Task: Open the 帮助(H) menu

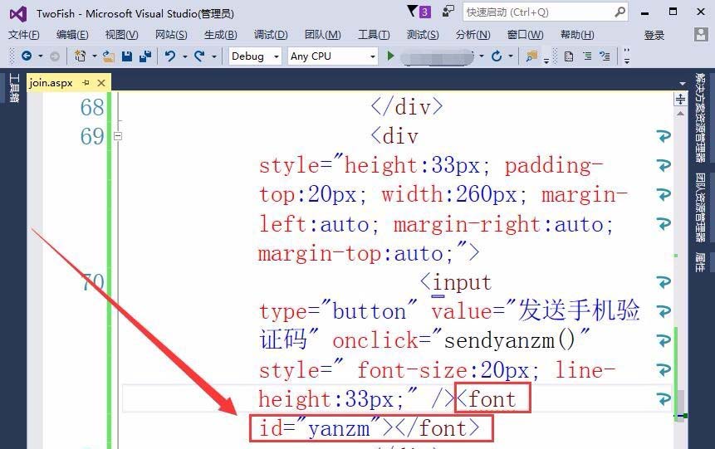Action: [x=577, y=35]
